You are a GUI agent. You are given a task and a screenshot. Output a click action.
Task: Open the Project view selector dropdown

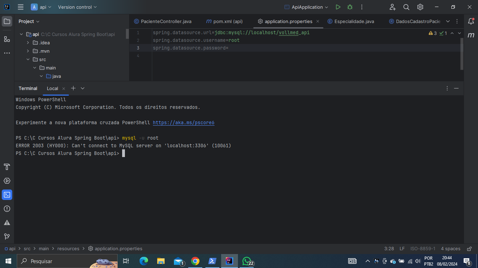click(x=29, y=21)
